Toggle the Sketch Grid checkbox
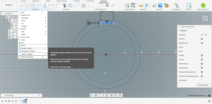The image size is (212, 104). point(202,43)
